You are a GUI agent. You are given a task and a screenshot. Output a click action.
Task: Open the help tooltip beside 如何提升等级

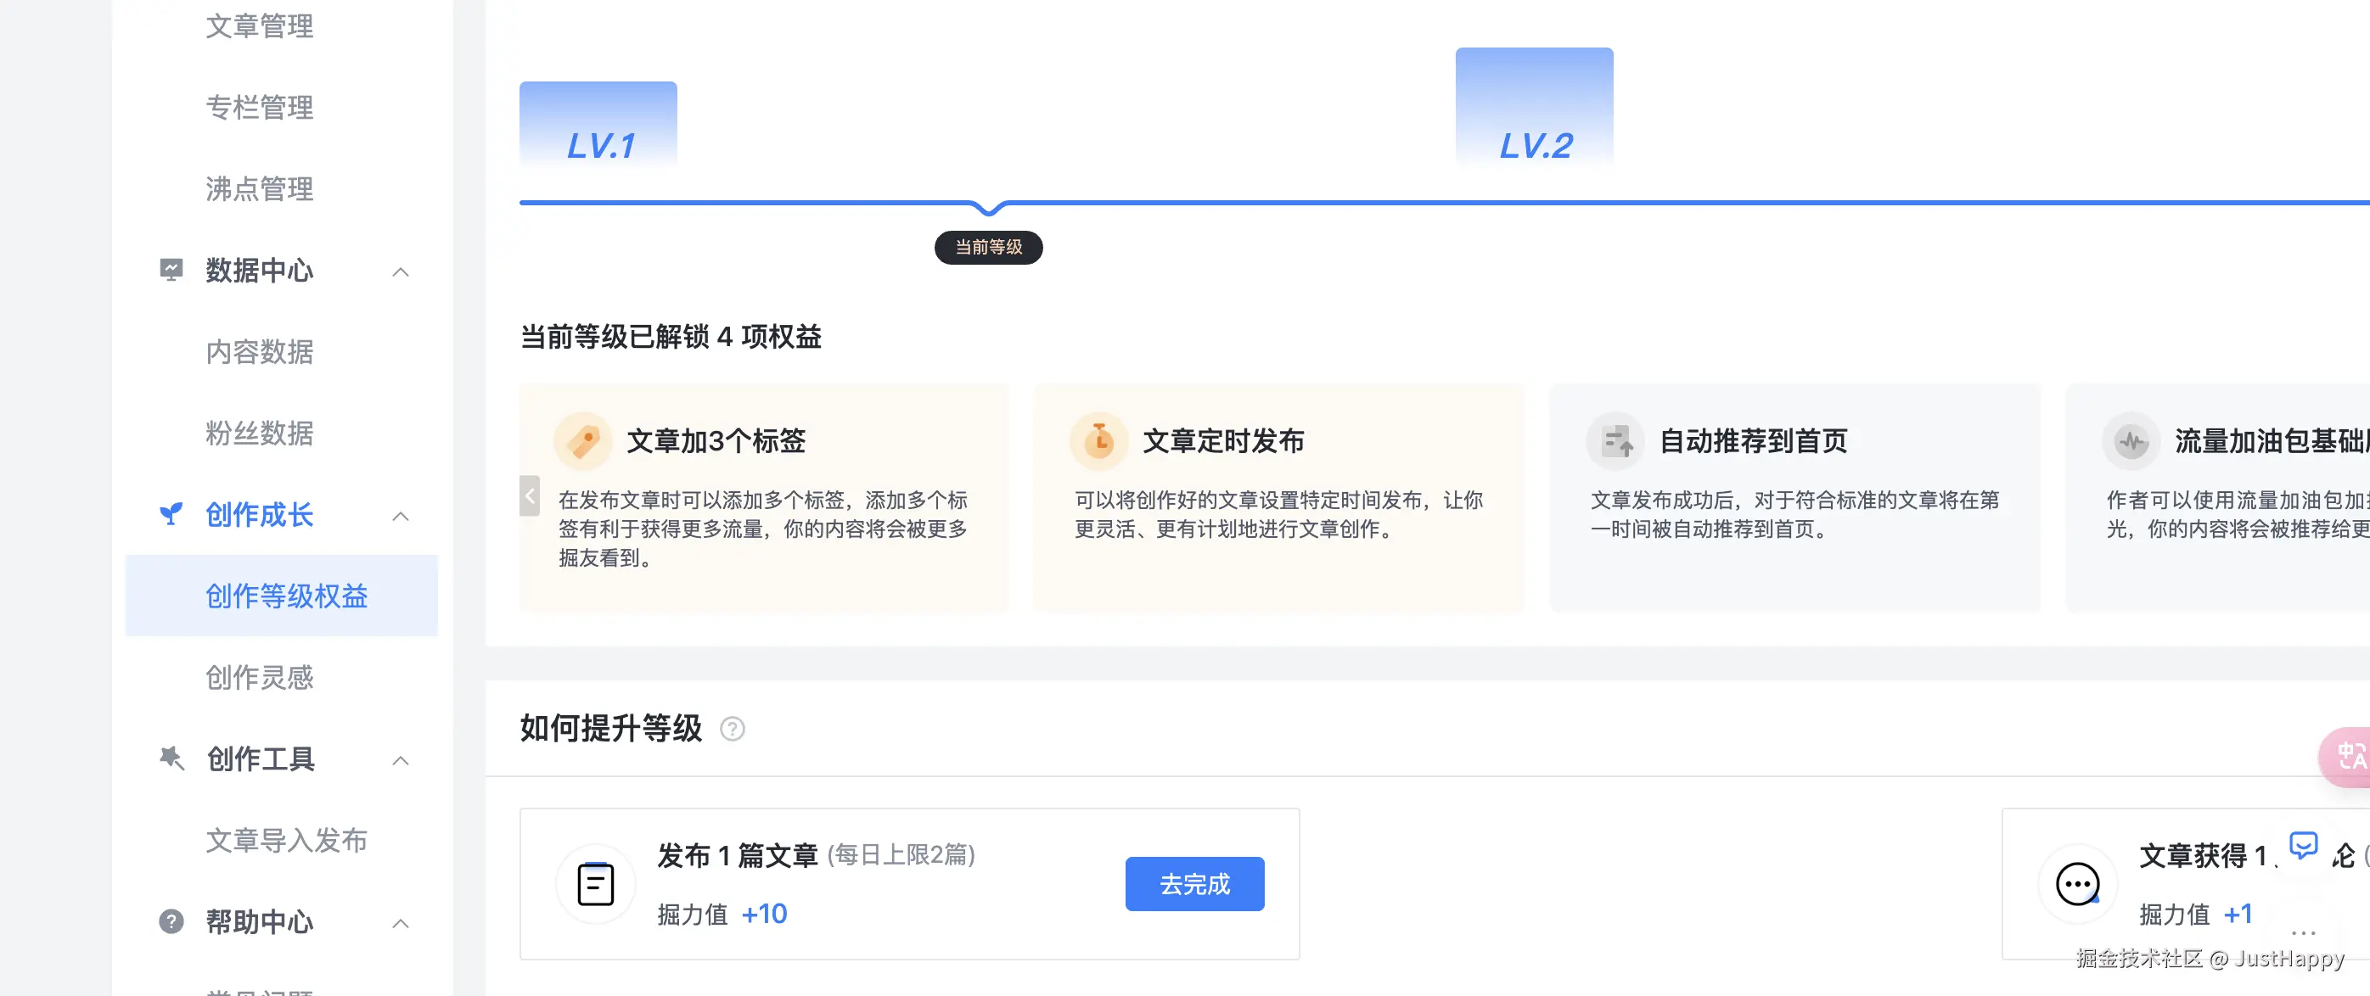click(733, 730)
